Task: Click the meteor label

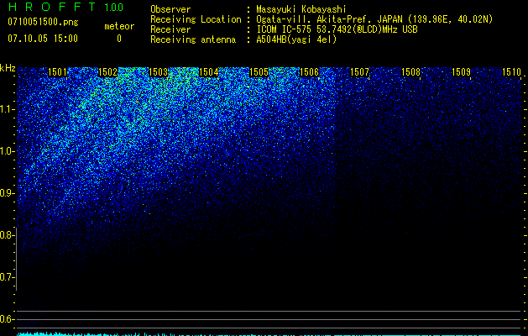Action: pos(119,26)
